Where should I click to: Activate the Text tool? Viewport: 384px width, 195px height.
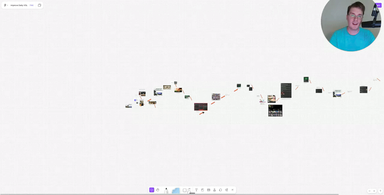click(196, 190)
